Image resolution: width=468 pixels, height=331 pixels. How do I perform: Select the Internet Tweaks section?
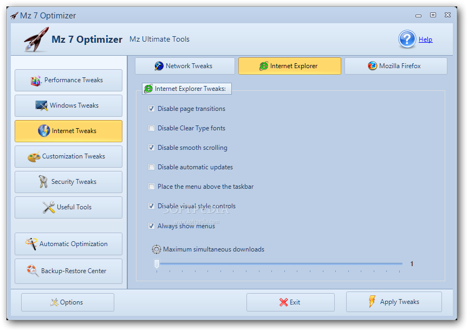click(x=68, y=131)
